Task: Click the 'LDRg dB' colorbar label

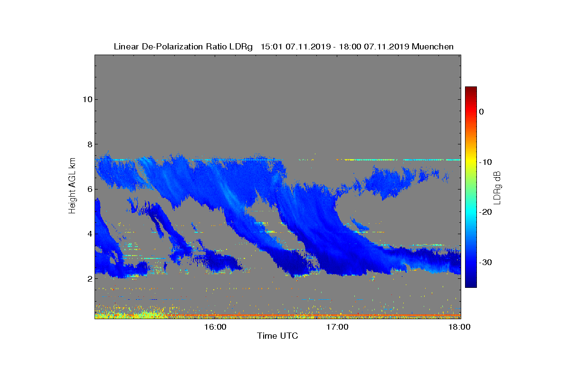Action: point(497,187)
